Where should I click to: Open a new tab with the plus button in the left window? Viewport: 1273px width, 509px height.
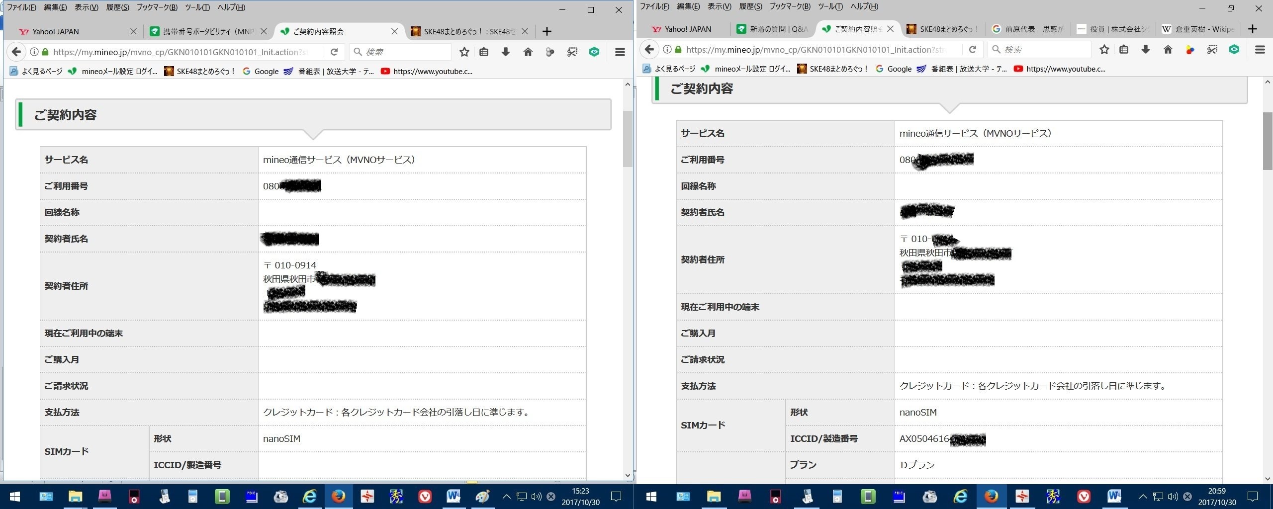[547, 31]
